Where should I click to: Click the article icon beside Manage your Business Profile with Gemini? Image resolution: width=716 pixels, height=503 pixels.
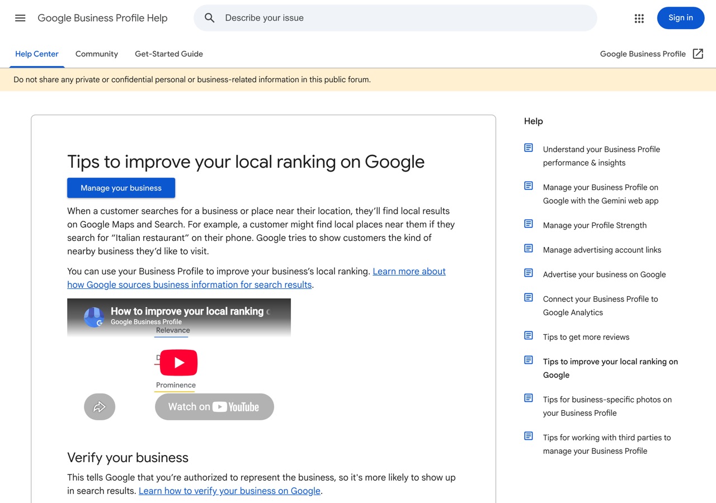click(x=529, y=186)
